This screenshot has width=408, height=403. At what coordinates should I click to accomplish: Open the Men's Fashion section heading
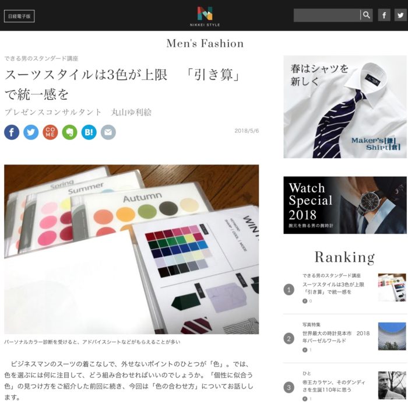pyautogui.click(x=205, y=44)
